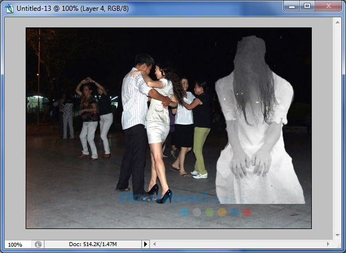
Task: Close the Untitled-13 document window
Action: (x=328, y=6)
